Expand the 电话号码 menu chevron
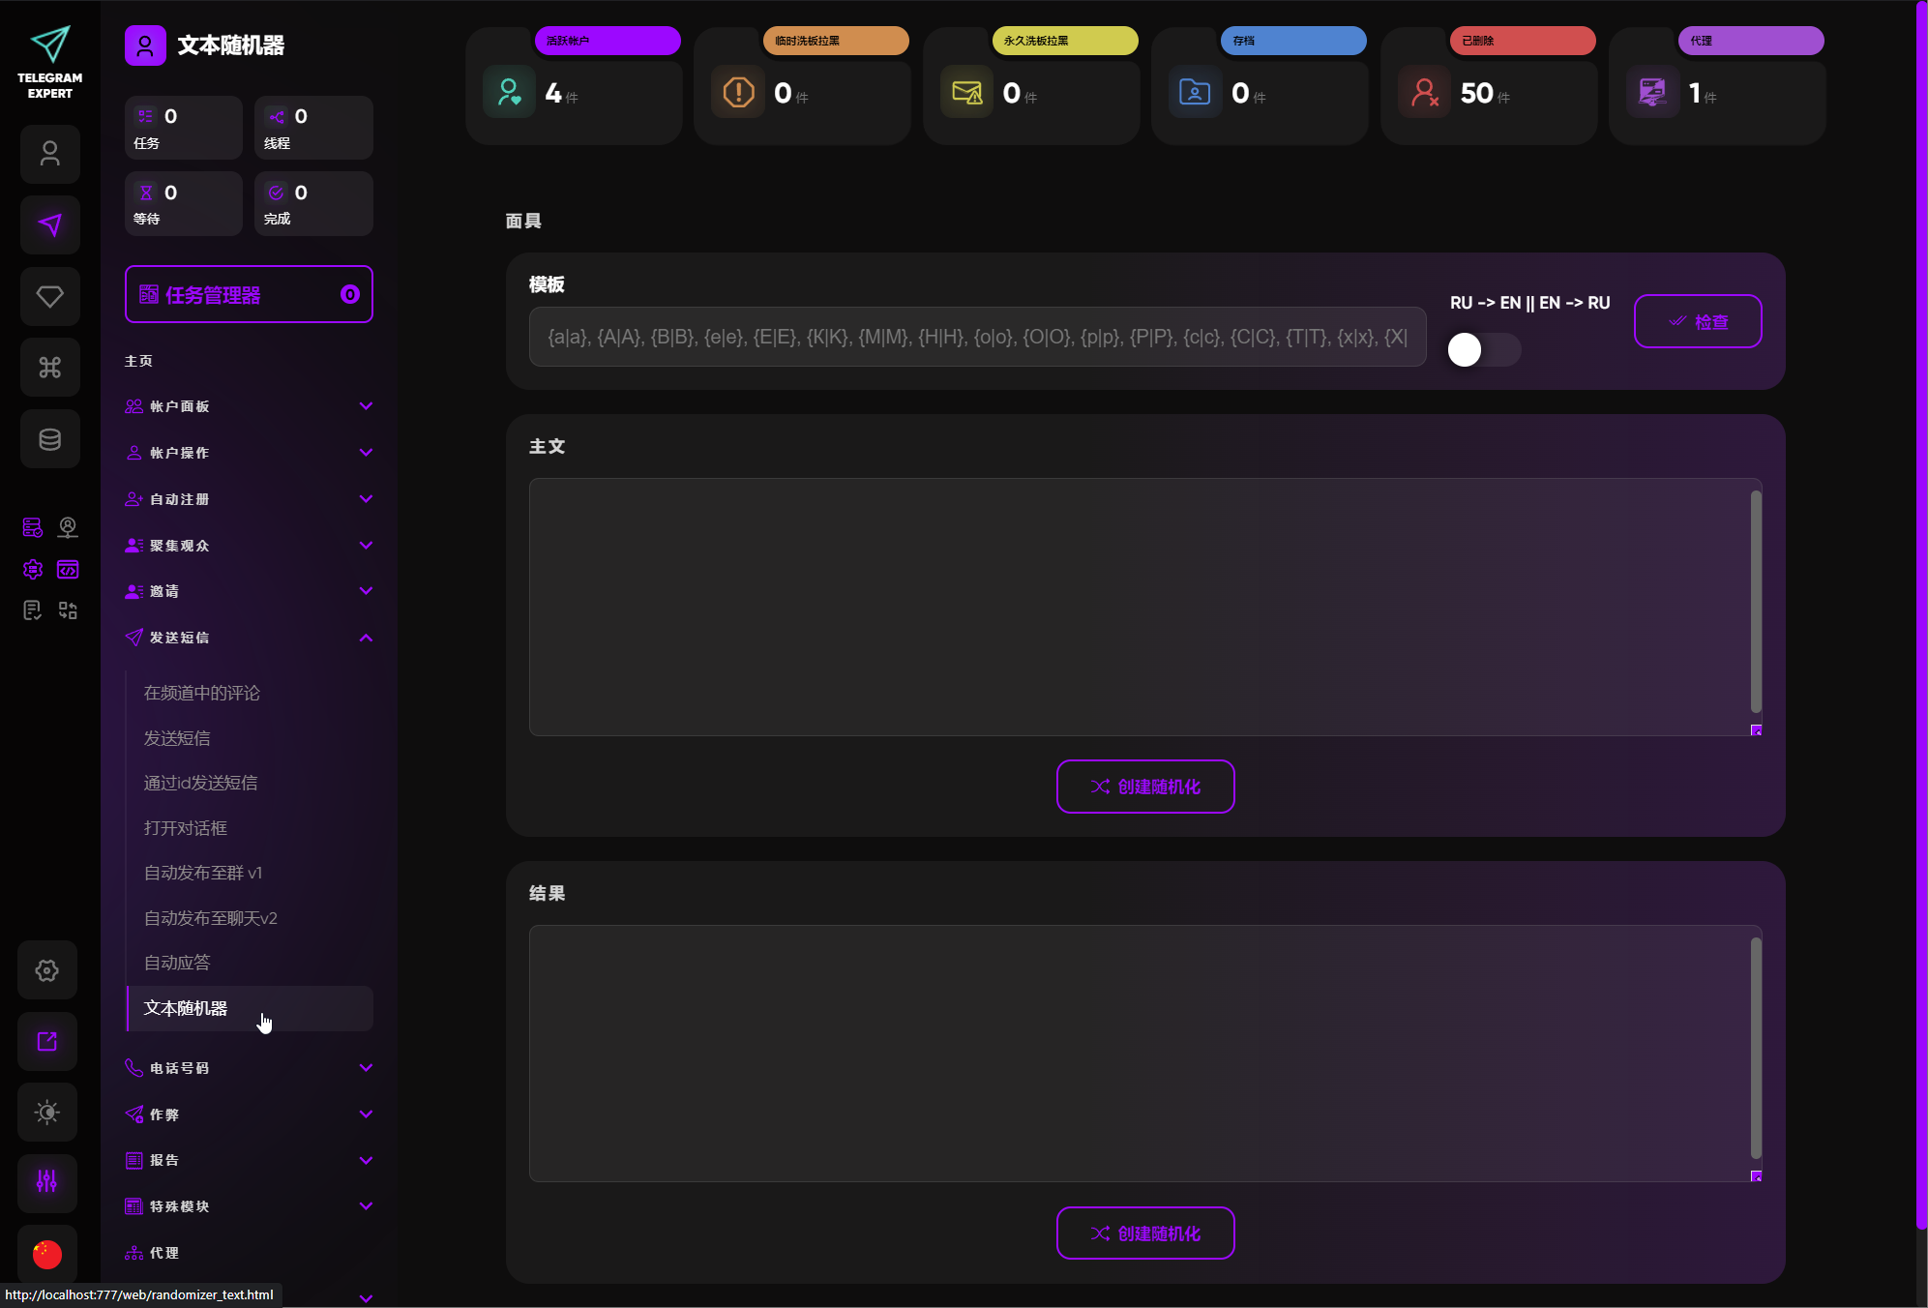This screenshot has width=1928, height=1308. coord(366,1068)
